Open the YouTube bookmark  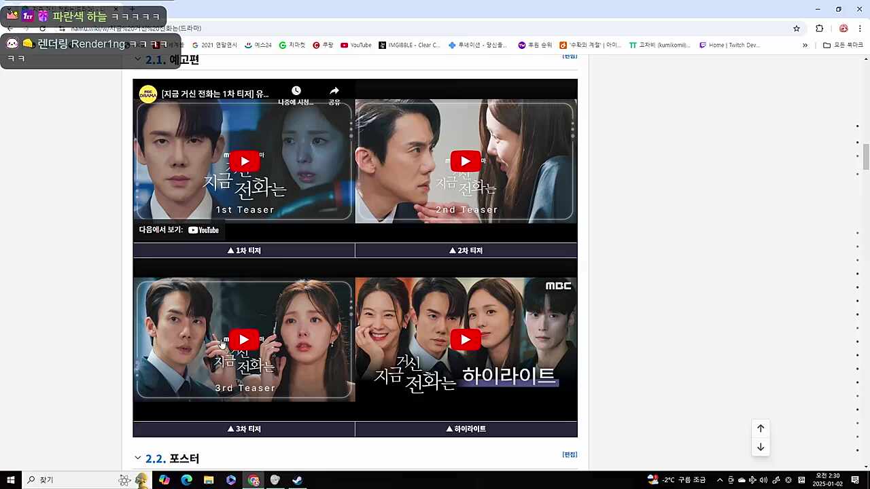(x=356, y=46)
